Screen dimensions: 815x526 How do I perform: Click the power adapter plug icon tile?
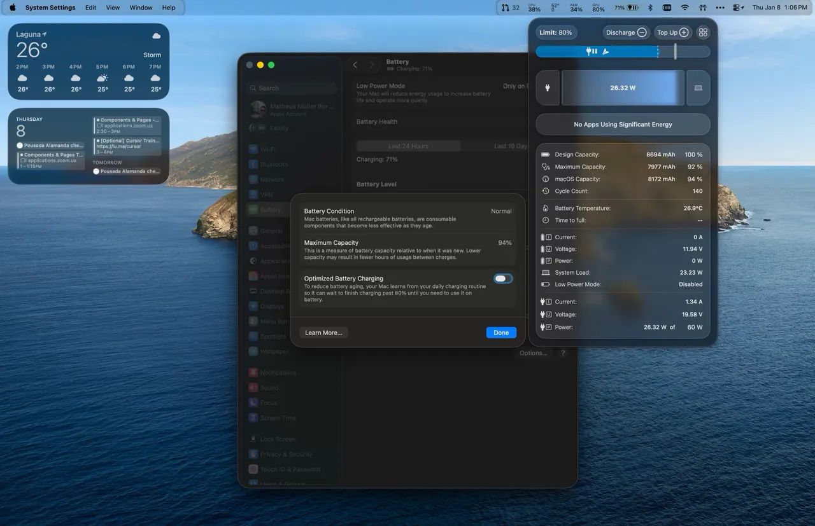[547, 88]
